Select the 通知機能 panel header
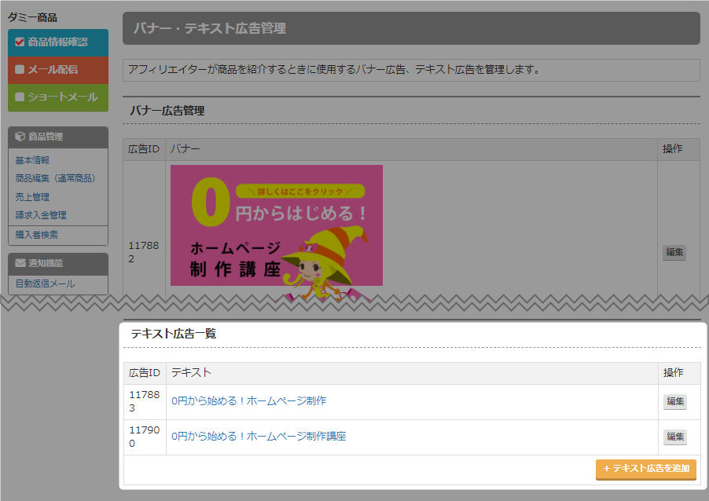Screen dimensions: 709x501 point(58,264)
